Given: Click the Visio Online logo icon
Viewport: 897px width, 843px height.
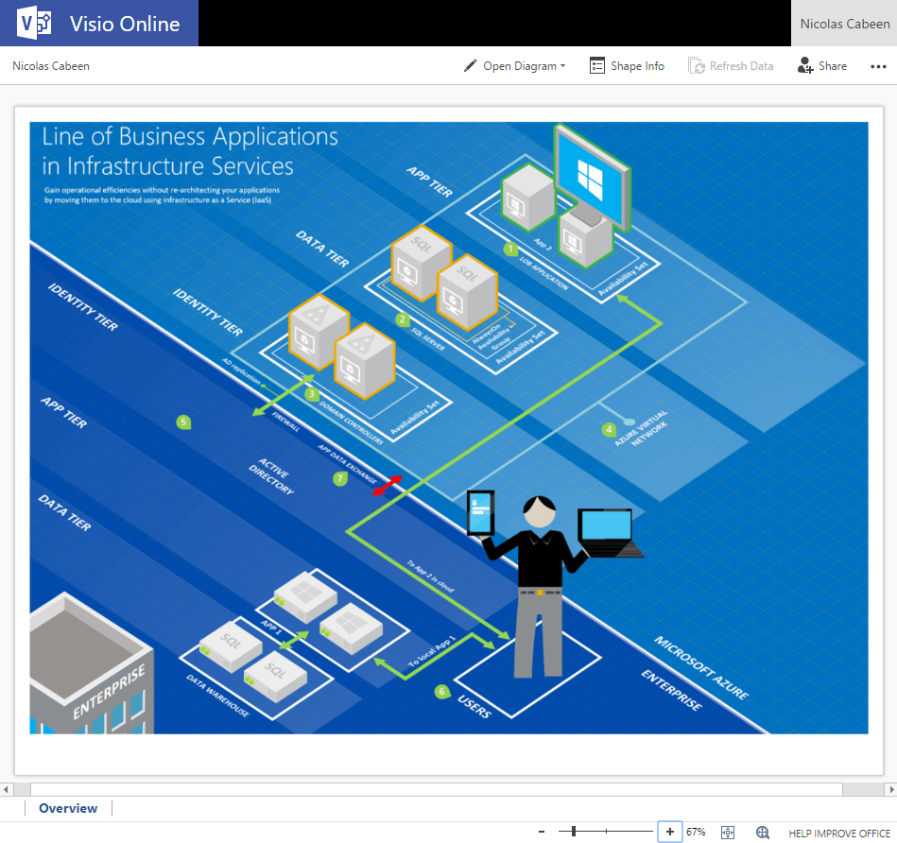Looking at the screenshot, I should tap(35, 23).
